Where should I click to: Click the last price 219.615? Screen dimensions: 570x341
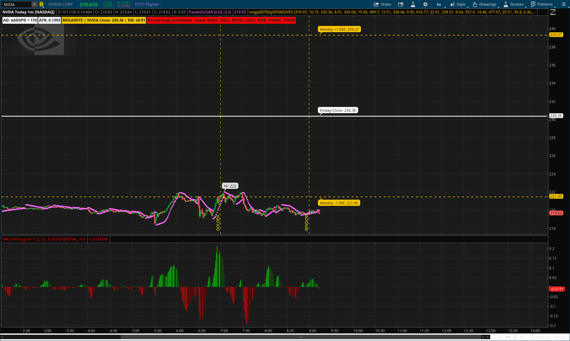pyautogui.click(x=87, y=4)
